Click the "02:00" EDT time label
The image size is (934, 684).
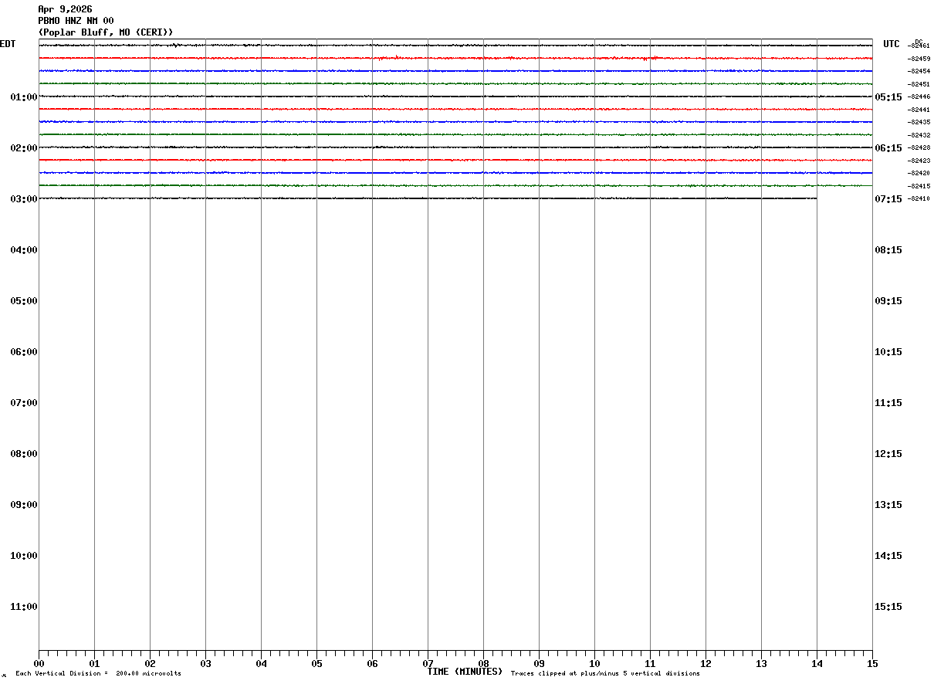click(x=24, y=148)
